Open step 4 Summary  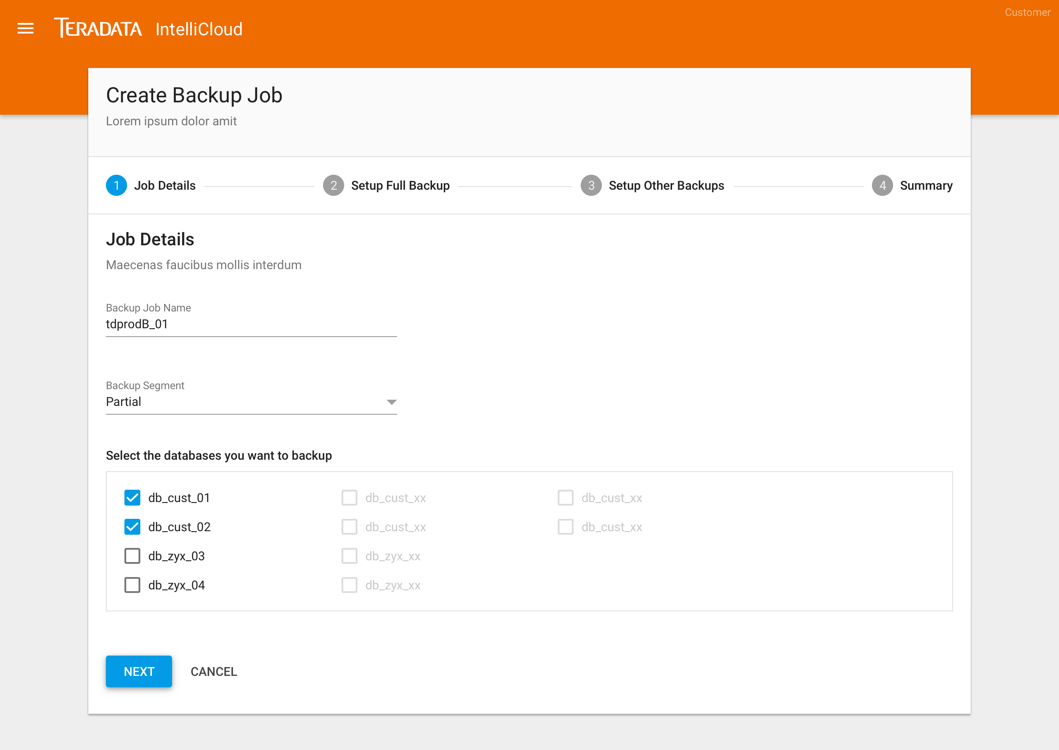[912, 186]
